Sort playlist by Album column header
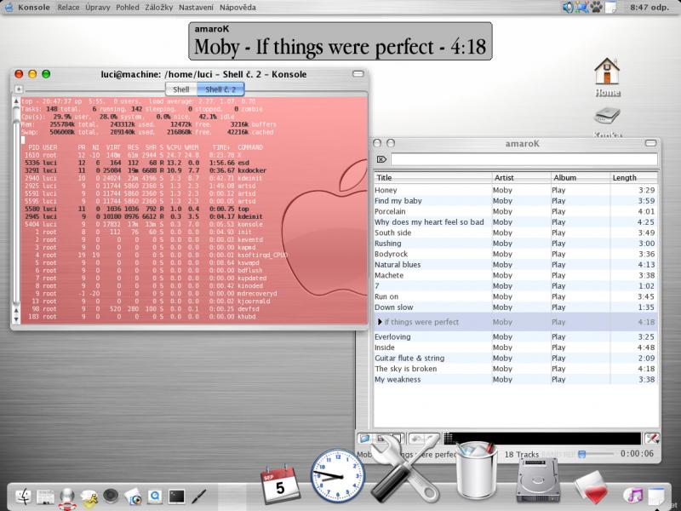This screenshot has width=681, height=511. point(581,178)
